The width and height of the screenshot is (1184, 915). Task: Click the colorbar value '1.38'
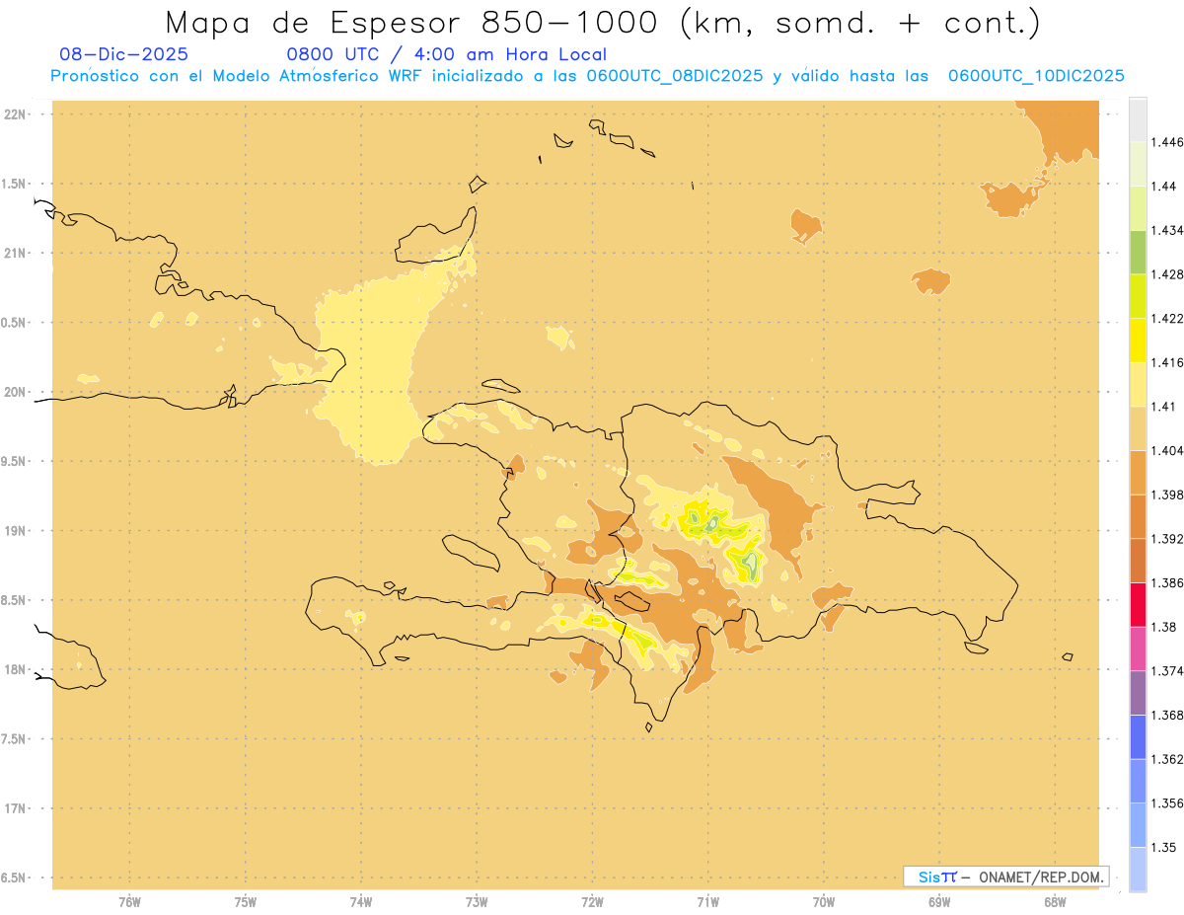pos(1164,627)
